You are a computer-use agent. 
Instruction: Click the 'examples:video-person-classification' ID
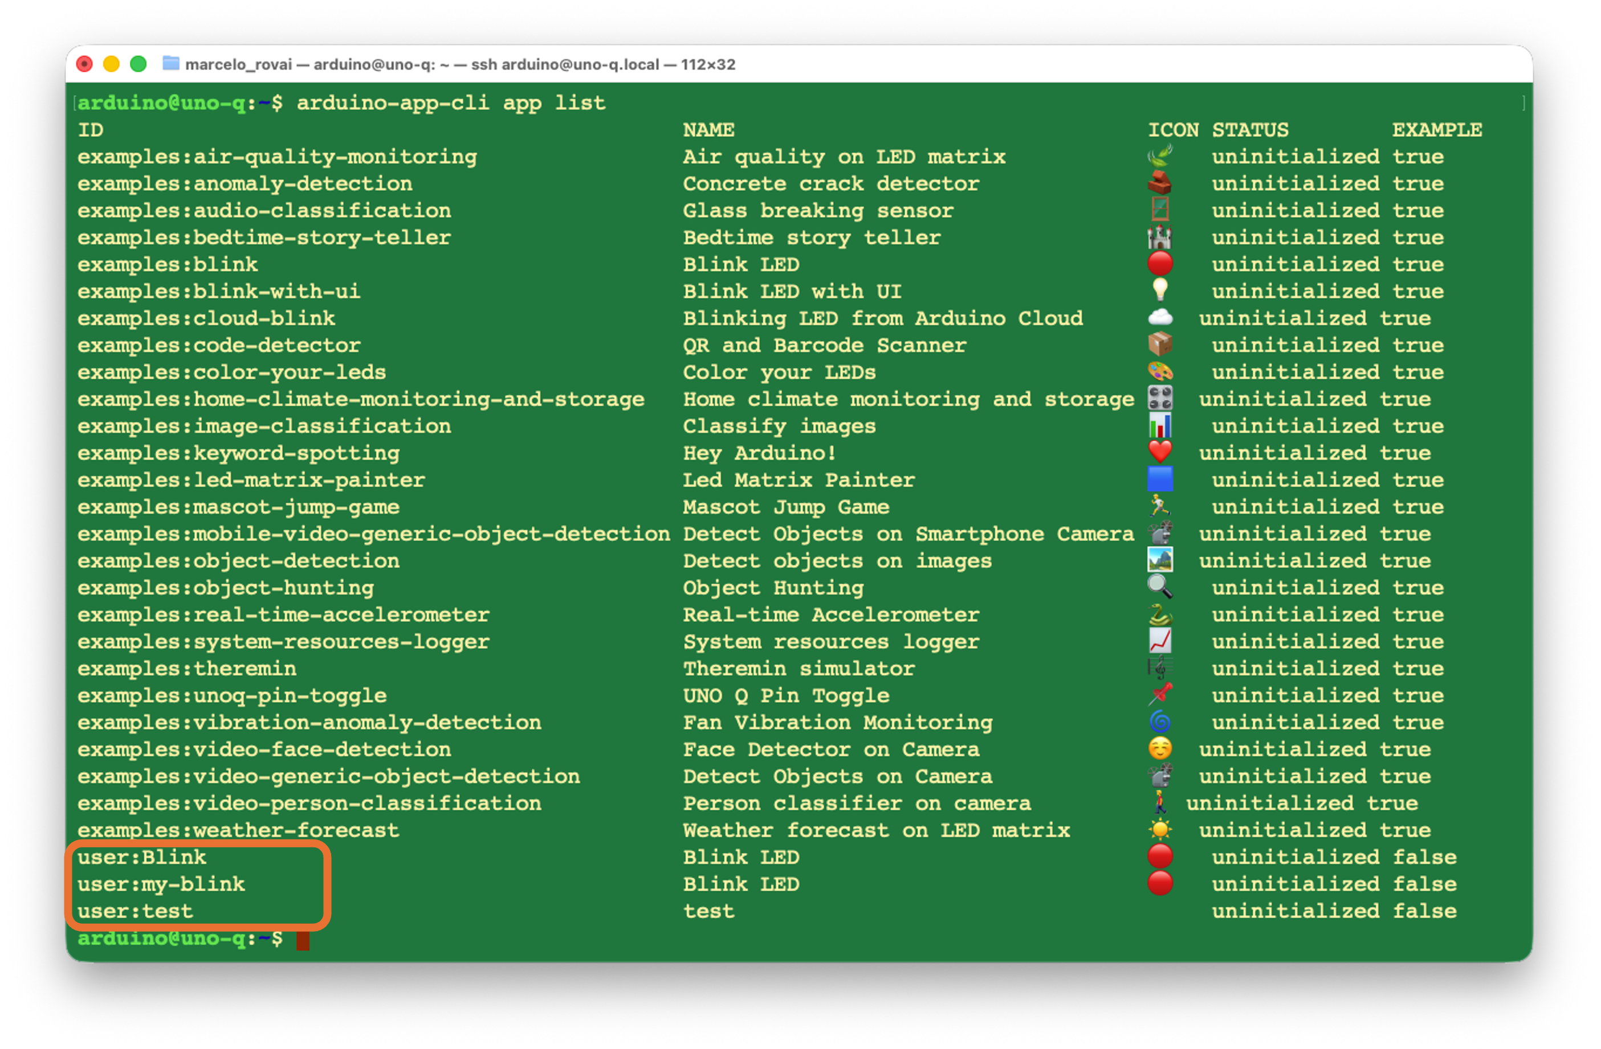[309, 803]
